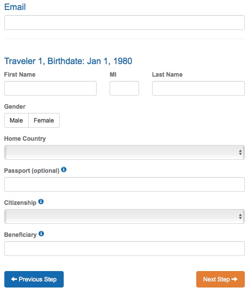Image resolution: width=250 pixels, height=294 pixels.
Task: Focus the First Name field
Action: pyautogui.click(x=51, y=88)
